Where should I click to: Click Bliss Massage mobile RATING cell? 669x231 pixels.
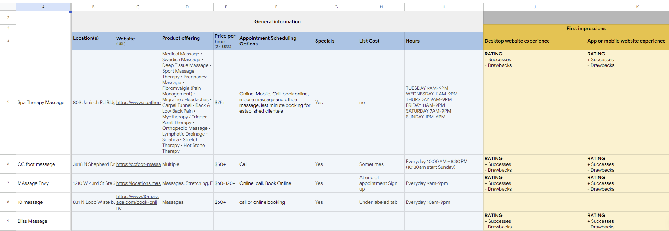[627, 221]
